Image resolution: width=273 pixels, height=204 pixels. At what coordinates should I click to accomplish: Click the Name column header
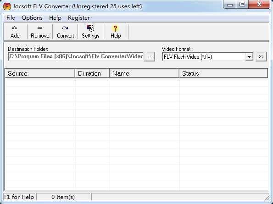click(x=144, y=73)
